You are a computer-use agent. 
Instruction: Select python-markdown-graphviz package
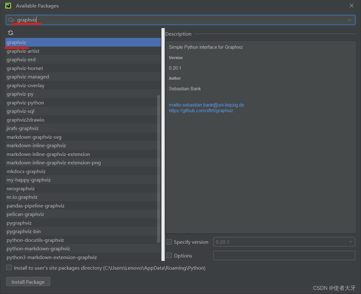pos(83,249)
